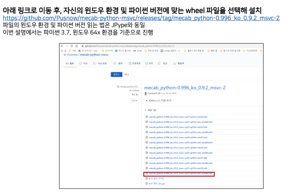This screenshot has height=192, width=289.
Task: Click package icon beside cp36-cp36m-win32.whl
Action: (147, 158)
